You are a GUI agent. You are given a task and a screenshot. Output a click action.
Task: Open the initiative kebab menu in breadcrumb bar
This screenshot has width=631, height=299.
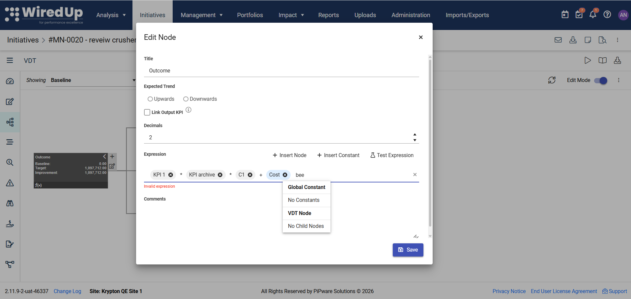pos(617,40)
